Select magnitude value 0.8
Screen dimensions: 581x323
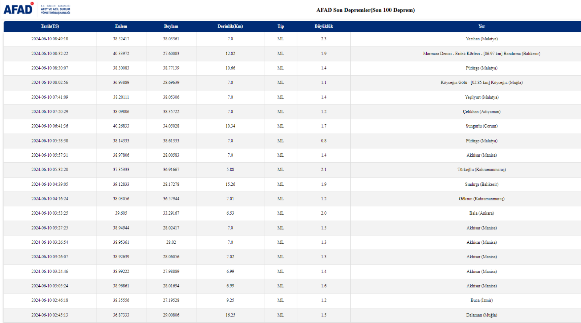[x=324, y=141]
